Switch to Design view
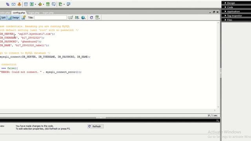This screenshot has width=251, height=141. click(x=14, y=18)
